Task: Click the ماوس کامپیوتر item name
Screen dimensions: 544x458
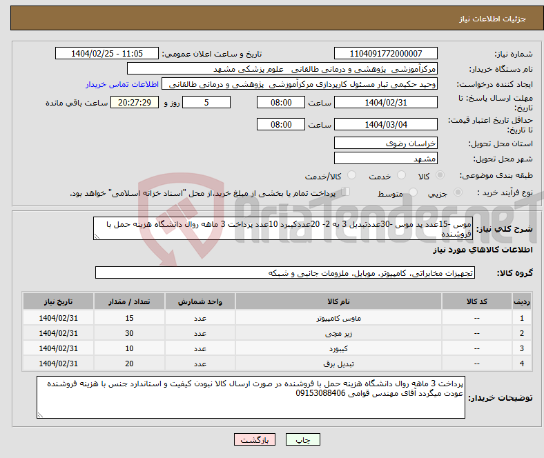Action: click(338, 318)
